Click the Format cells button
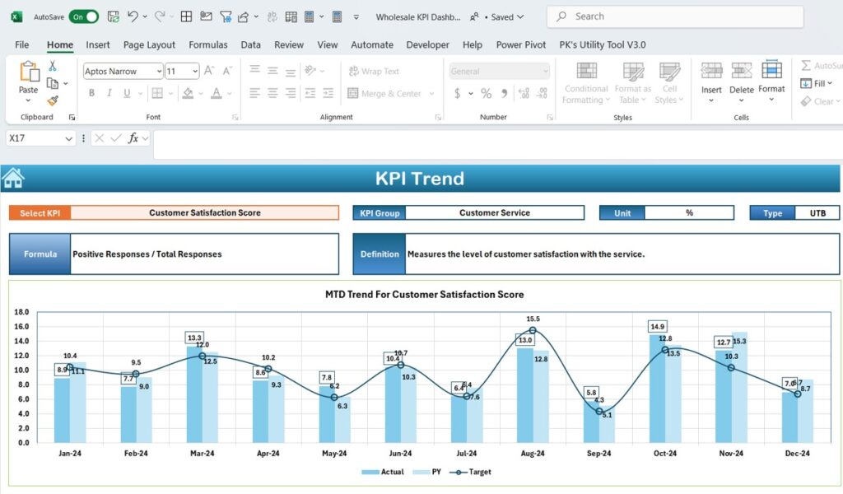Screen dimensions: 843x494 click(x=771, y=82)
